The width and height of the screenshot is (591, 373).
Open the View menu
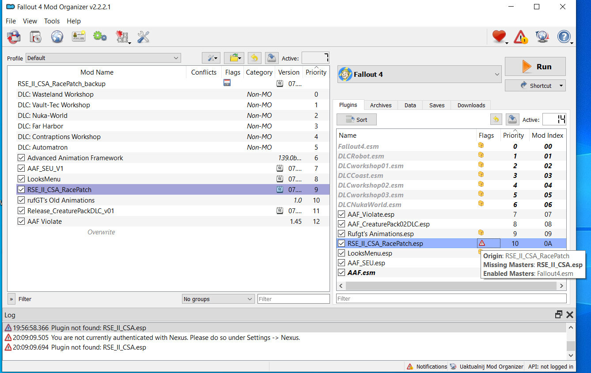(x=30, y=21)
